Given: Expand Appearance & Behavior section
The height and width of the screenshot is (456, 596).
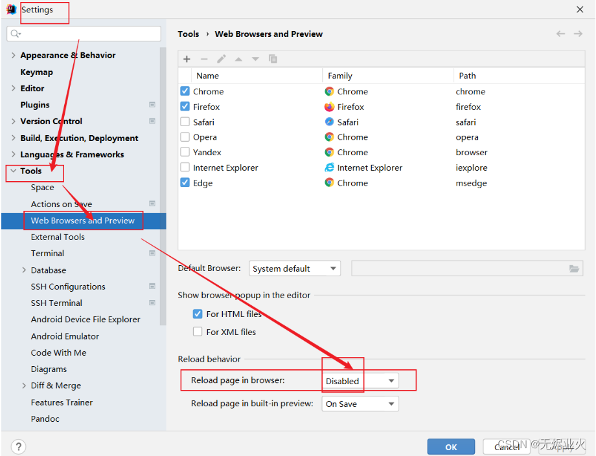Looking at the screenshot, I should click(x=14, y=55).
